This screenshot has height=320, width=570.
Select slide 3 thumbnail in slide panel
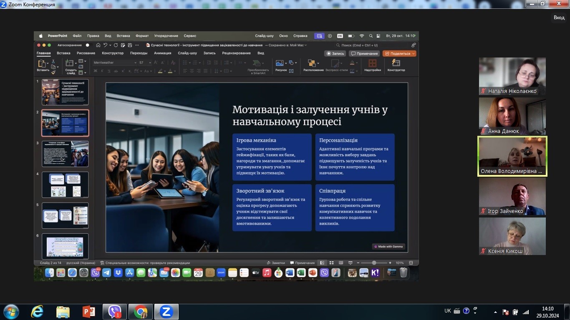point(65,154)
